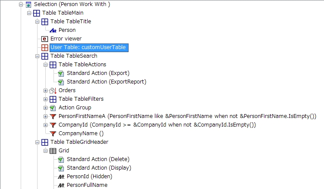Click the customUserTable table icon
This screenshot has width=324, height=189.
(44, 47)
